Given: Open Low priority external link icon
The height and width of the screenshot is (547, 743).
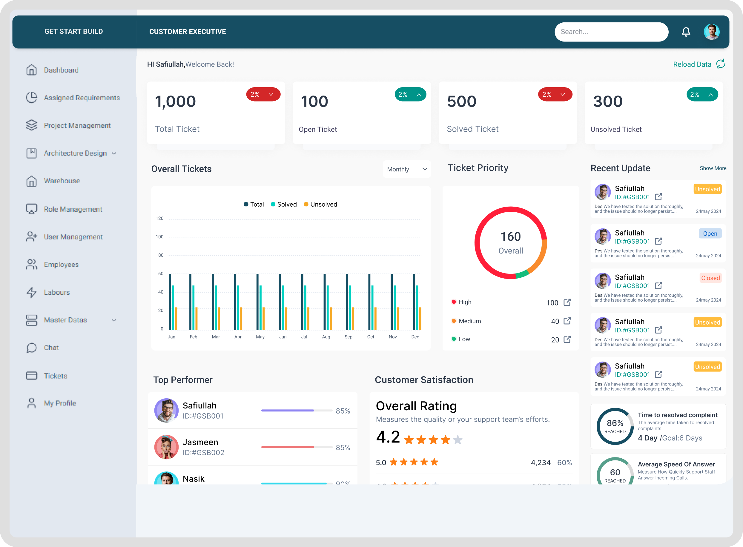Looking at the screenshot, I should point(567,339).
